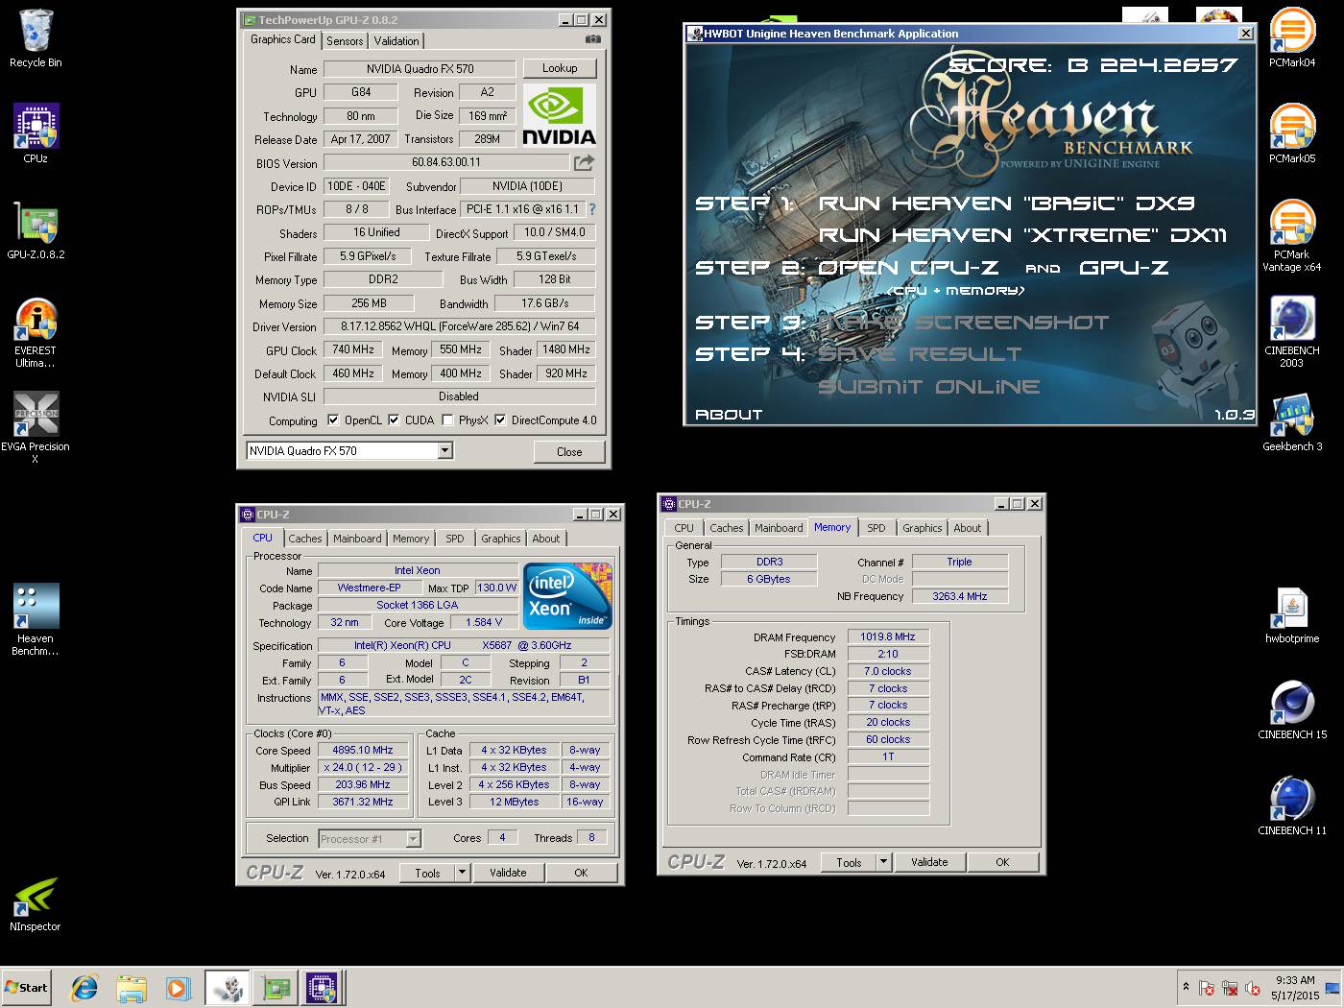
Task: Open GPU-Z.0.8.2 desktop icon
Action: (36, 230)
